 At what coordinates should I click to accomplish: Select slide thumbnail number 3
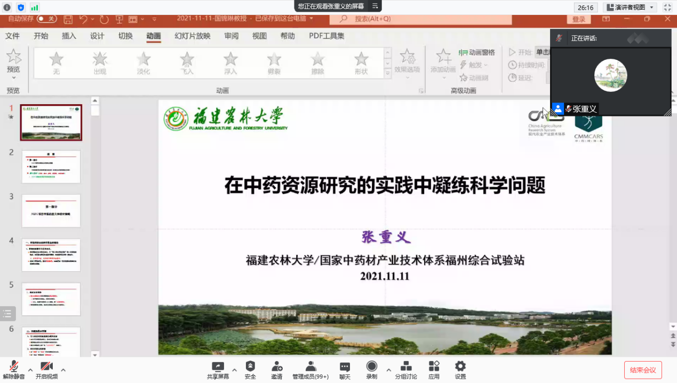(x=51, y=210)
